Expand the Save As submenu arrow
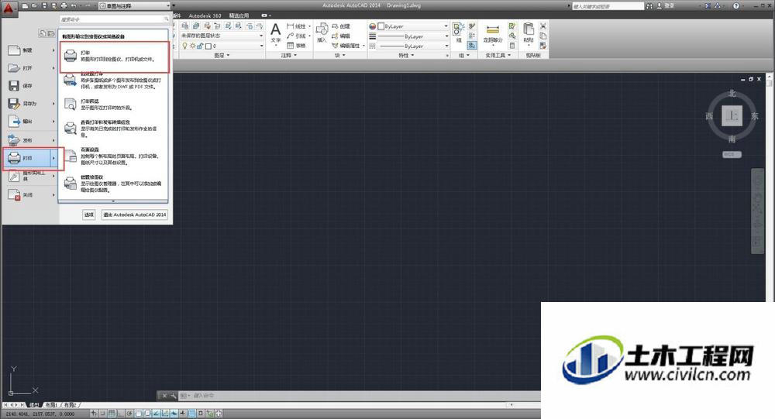The height and width of the screenshot is (419, 775). 54,103
